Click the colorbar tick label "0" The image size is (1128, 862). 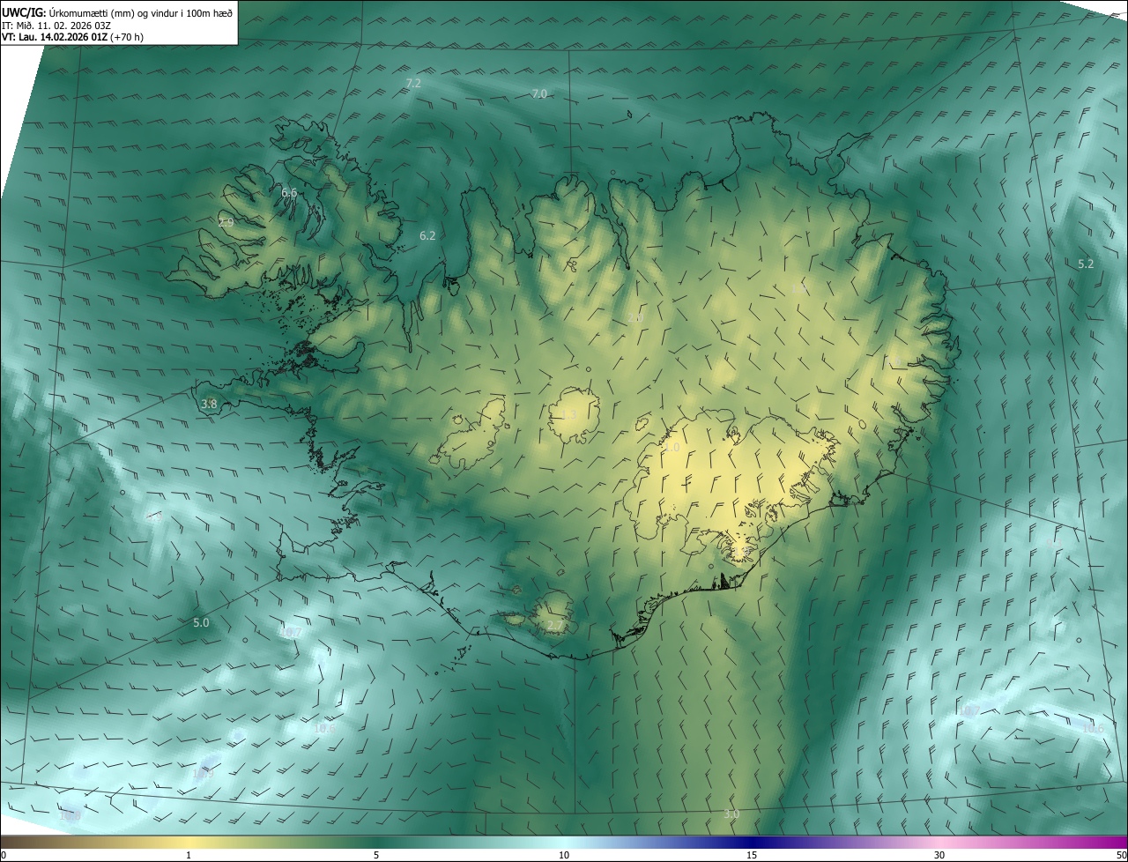pos(4,855)
